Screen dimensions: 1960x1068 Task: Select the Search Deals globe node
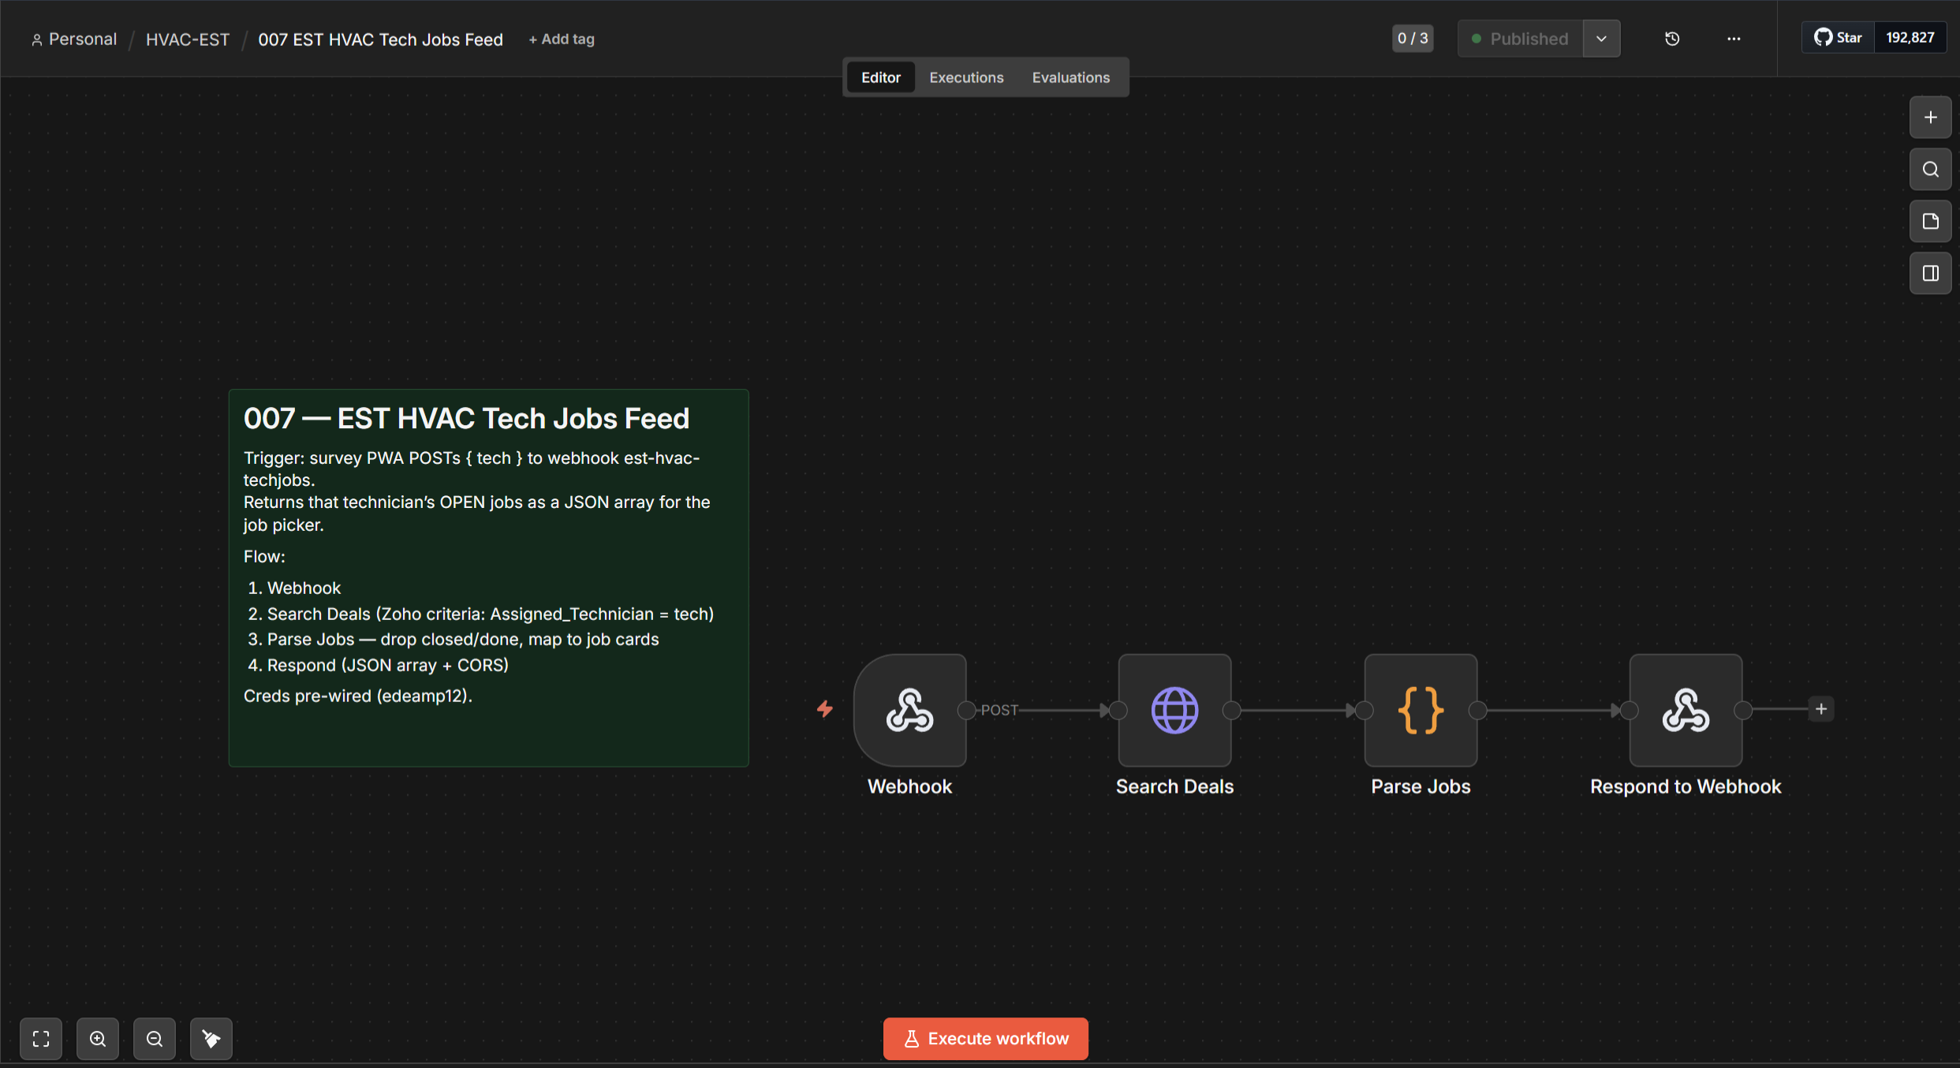point(1174,710)
